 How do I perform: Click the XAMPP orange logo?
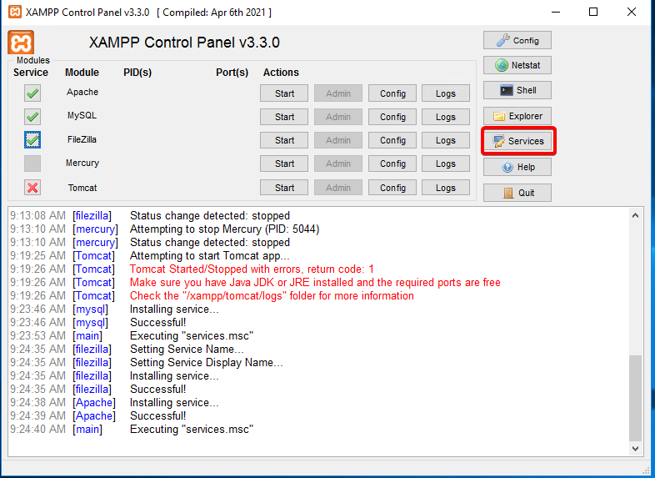[21, 43]
